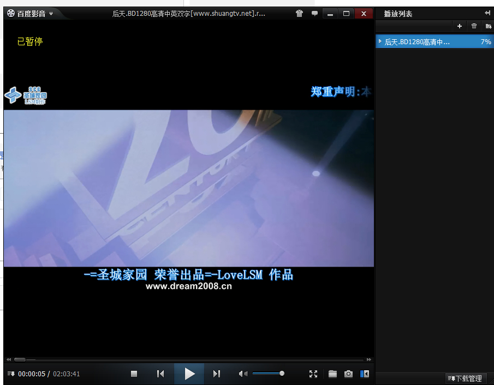Select the 后天.BD1280高清中 playlist item
Screen dimensions: 494x385
[435, 41]
